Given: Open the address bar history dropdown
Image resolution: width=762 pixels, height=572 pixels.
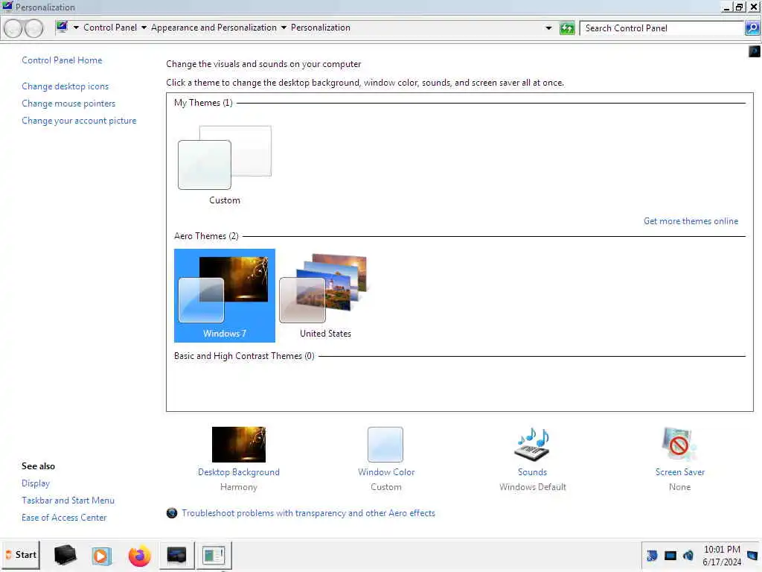Looking at the screenshot, I should 548,28.
